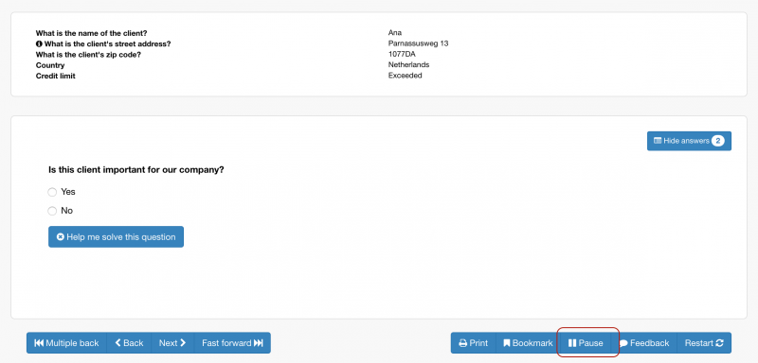Restart the questionnaire

pos(704,343)
